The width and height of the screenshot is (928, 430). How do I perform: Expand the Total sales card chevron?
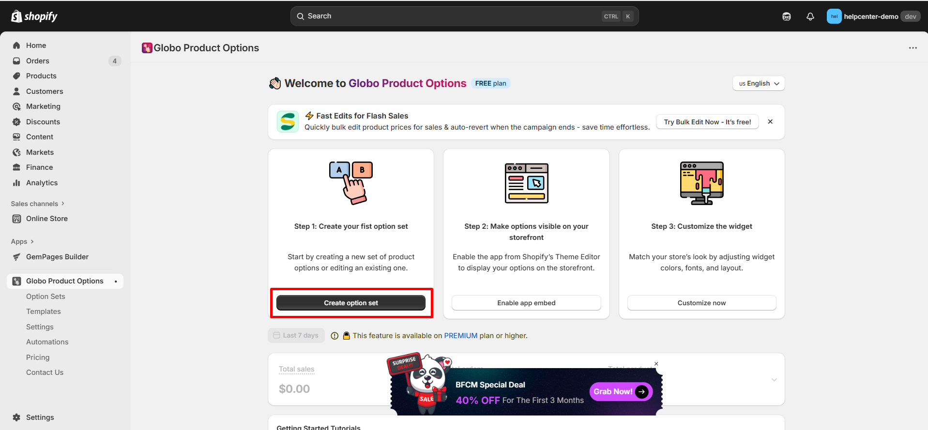(774, 380)
